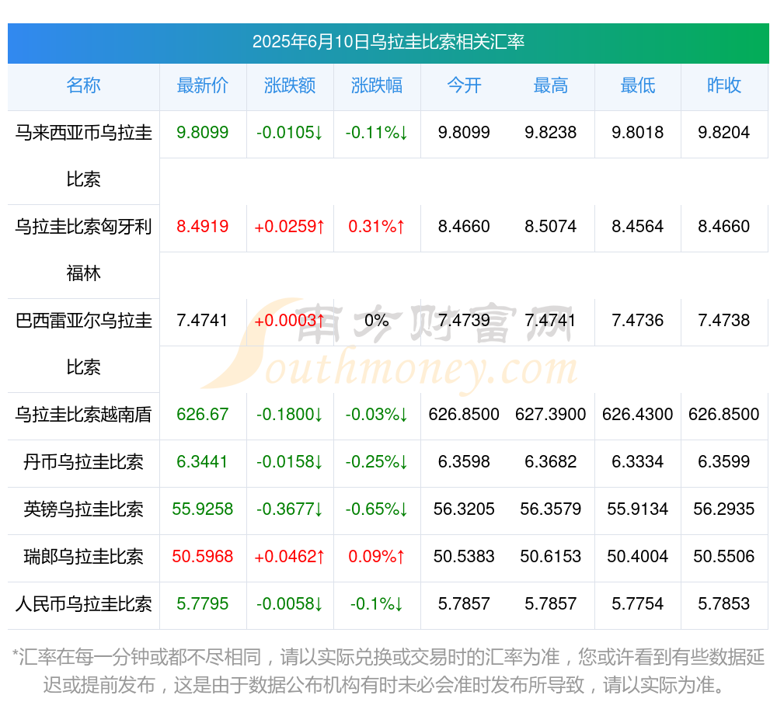The width and height of the screenshot is (777, 709).
Task: Select the 乌拉圭比索越南盾 row name
Action: [x=83, y=415]
